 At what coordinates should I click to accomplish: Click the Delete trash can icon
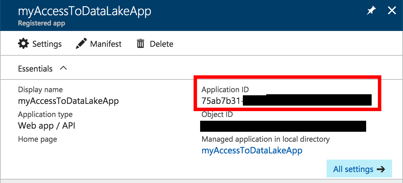point(140,44)
